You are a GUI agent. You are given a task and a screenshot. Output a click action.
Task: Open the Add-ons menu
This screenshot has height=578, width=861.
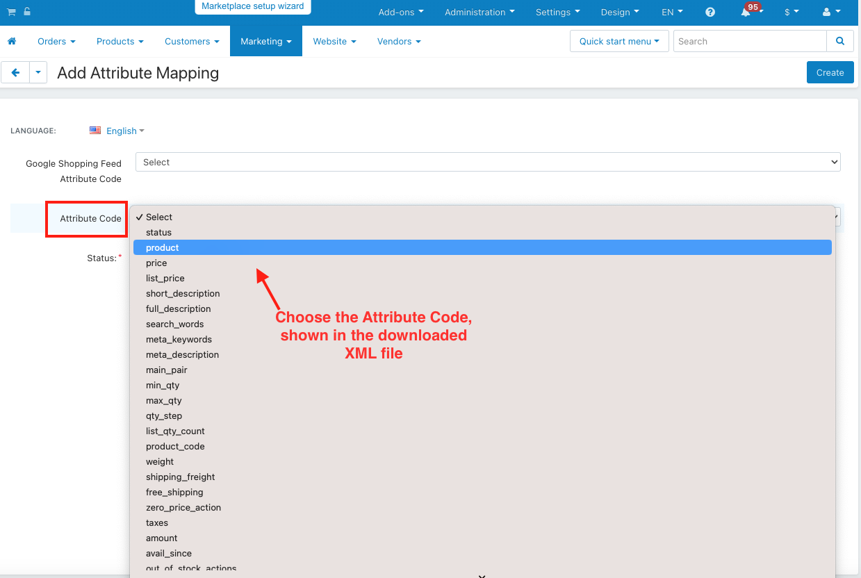pyautogui.click(x=401, y=12)
